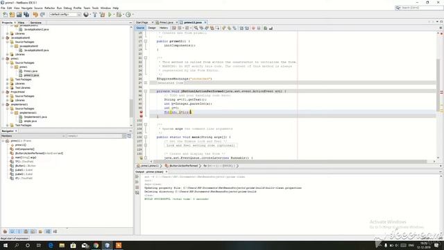This screenshot has height=250, width=444.
Task: Click the New File toolbar icon
Action: (5, 15)
